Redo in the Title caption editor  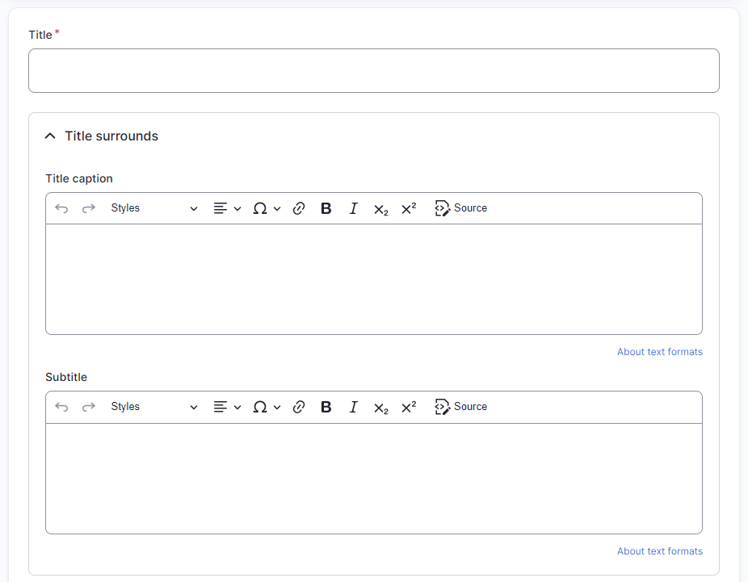pos(89,208)
